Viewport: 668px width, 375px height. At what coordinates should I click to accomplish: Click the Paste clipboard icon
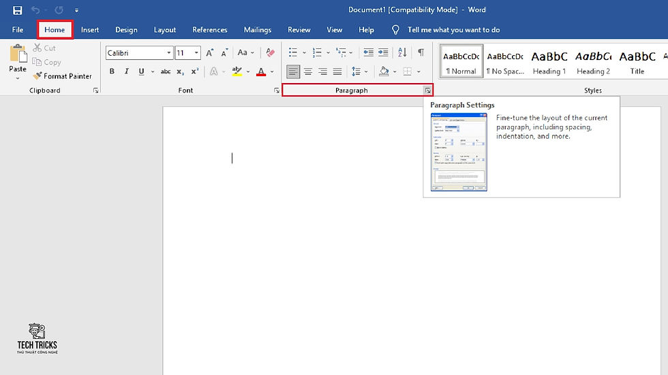click(18, 54)
